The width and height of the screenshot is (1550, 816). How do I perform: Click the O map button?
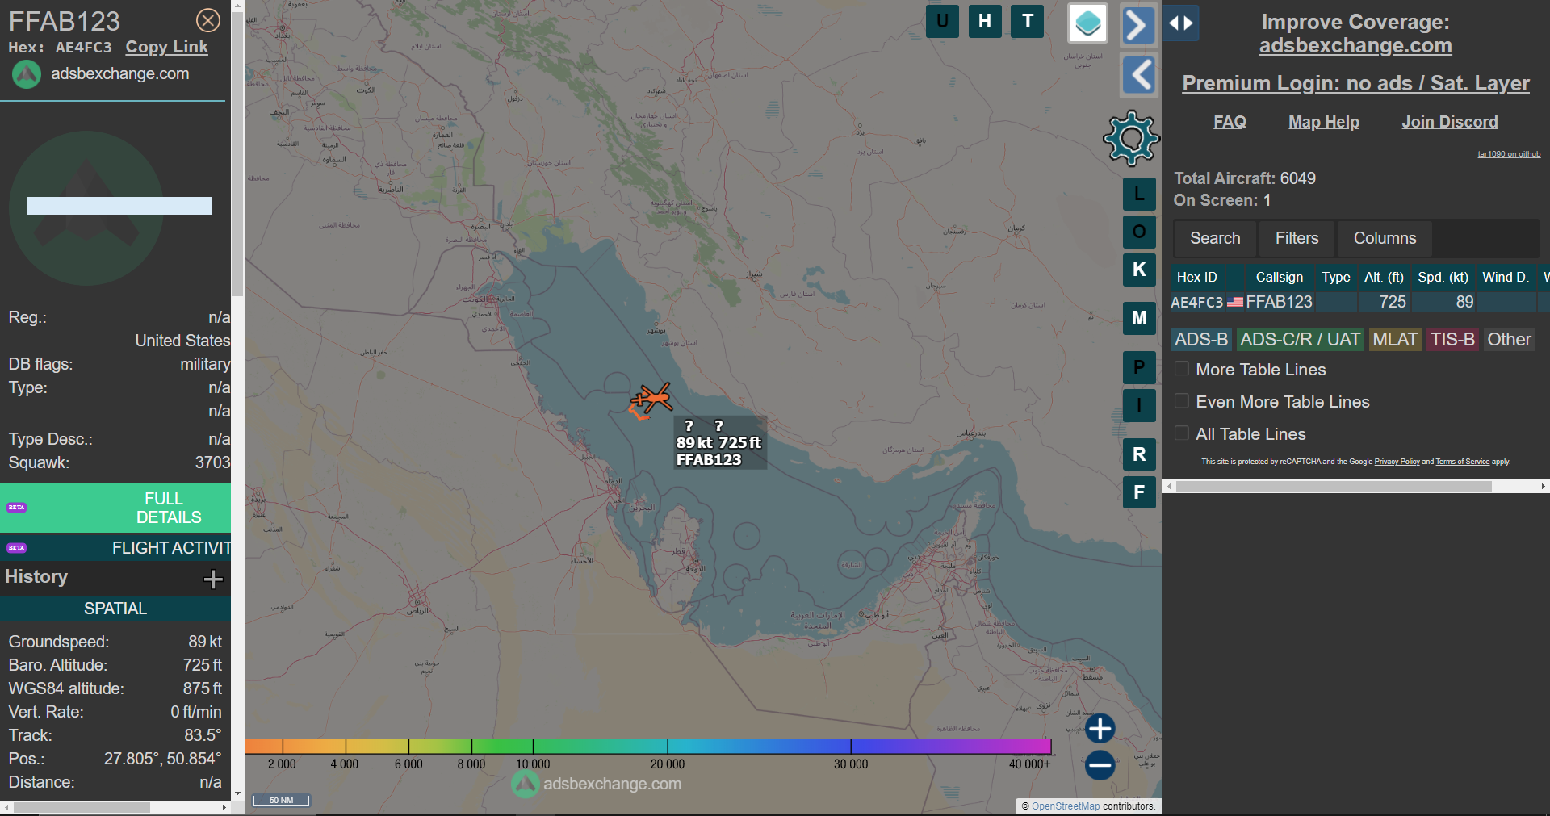coord(1139,232)
